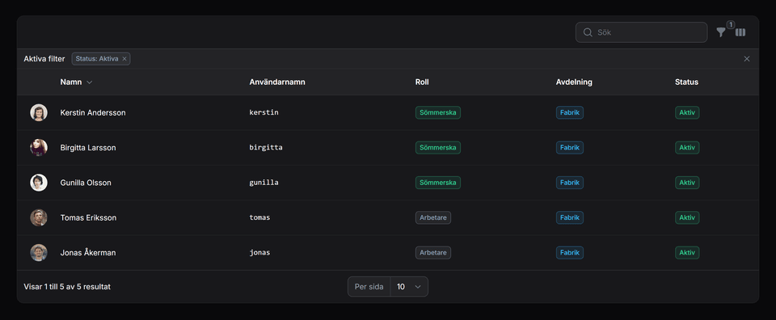
Task: Click the Aktiva filter label
Action: click(x=44, y=59)
